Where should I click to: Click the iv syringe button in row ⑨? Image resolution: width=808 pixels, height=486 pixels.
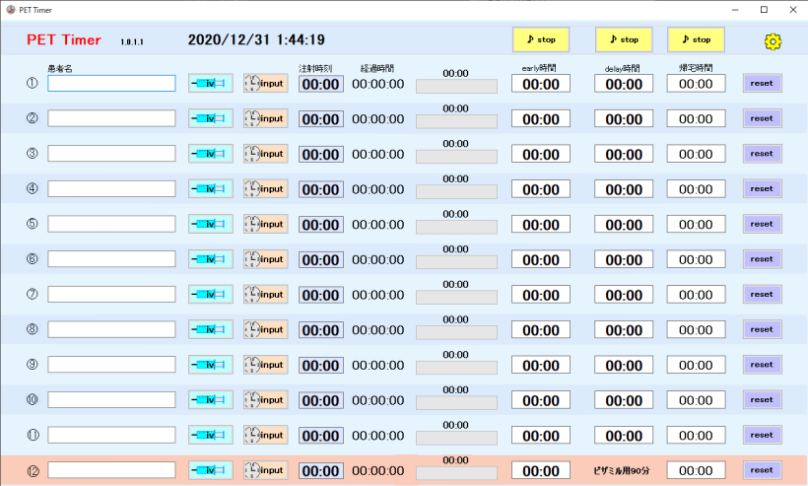(210, 365)
